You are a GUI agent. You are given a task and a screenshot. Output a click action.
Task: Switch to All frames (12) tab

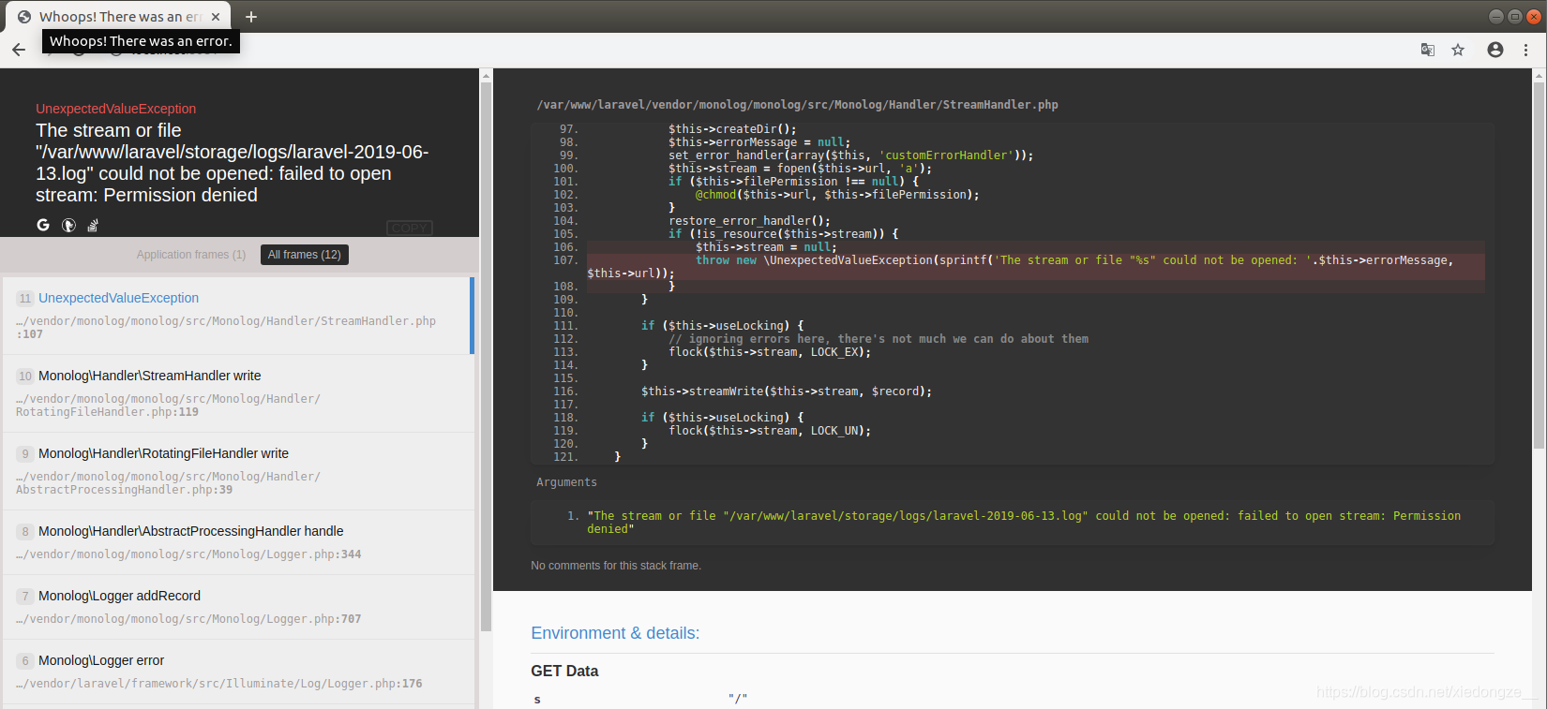tap(305, 255)
